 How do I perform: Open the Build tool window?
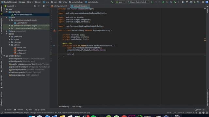tap(29, 110)
